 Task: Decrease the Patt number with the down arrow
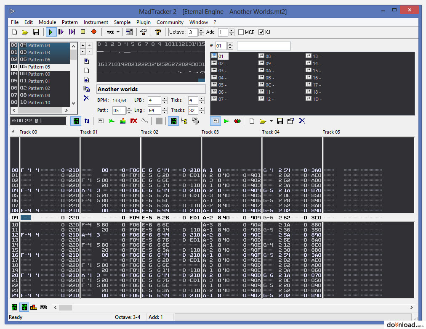point(129,112)
